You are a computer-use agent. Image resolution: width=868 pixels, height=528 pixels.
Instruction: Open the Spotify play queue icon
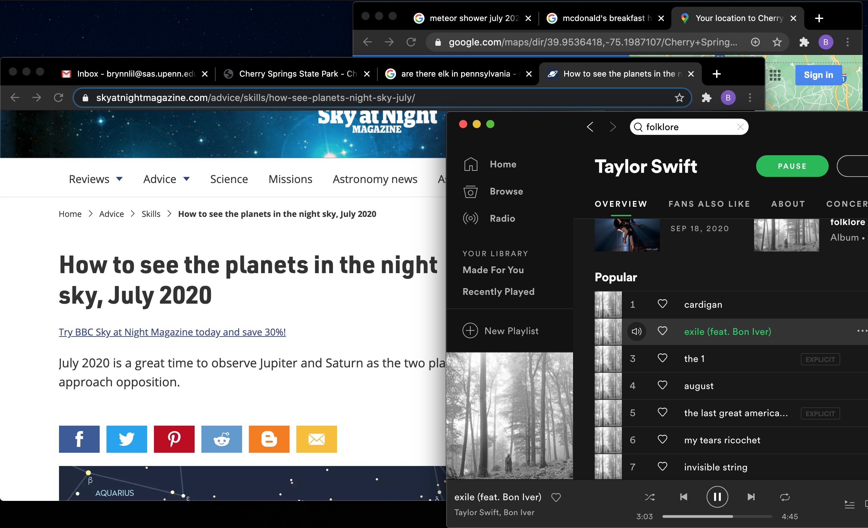click(850, 504)
